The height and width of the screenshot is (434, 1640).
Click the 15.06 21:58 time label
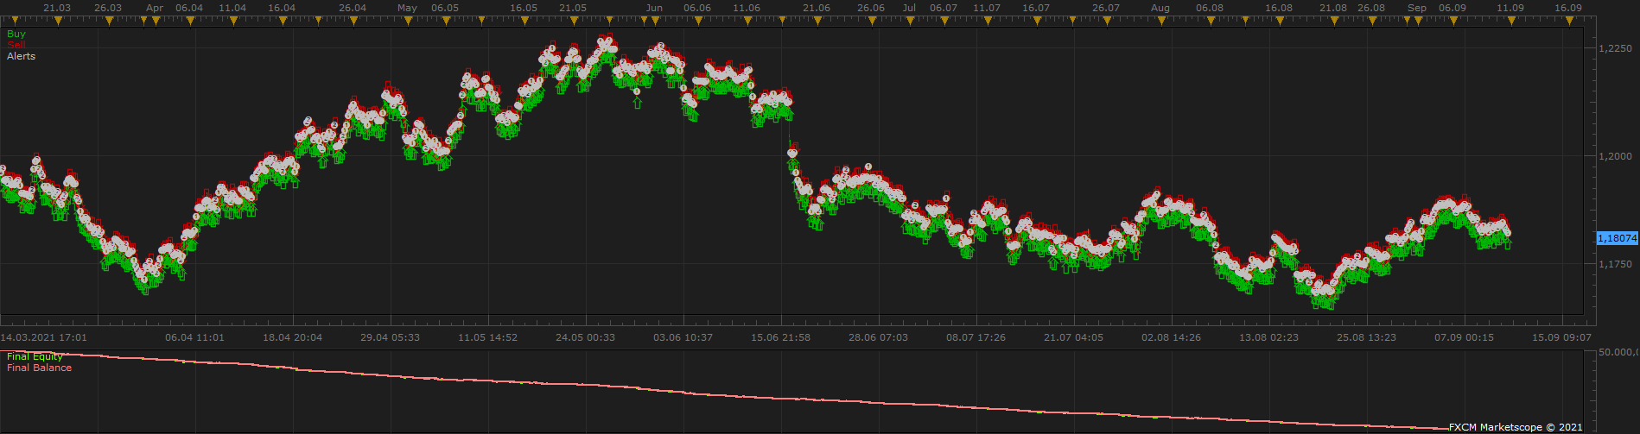point(780,337)
